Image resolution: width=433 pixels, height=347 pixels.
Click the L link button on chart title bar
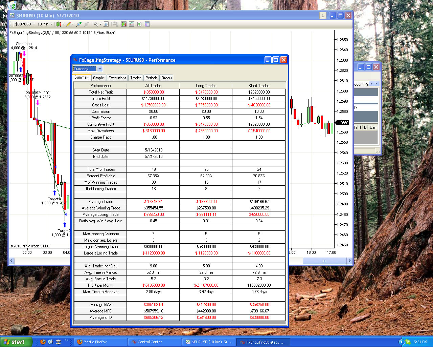point(323,16)
